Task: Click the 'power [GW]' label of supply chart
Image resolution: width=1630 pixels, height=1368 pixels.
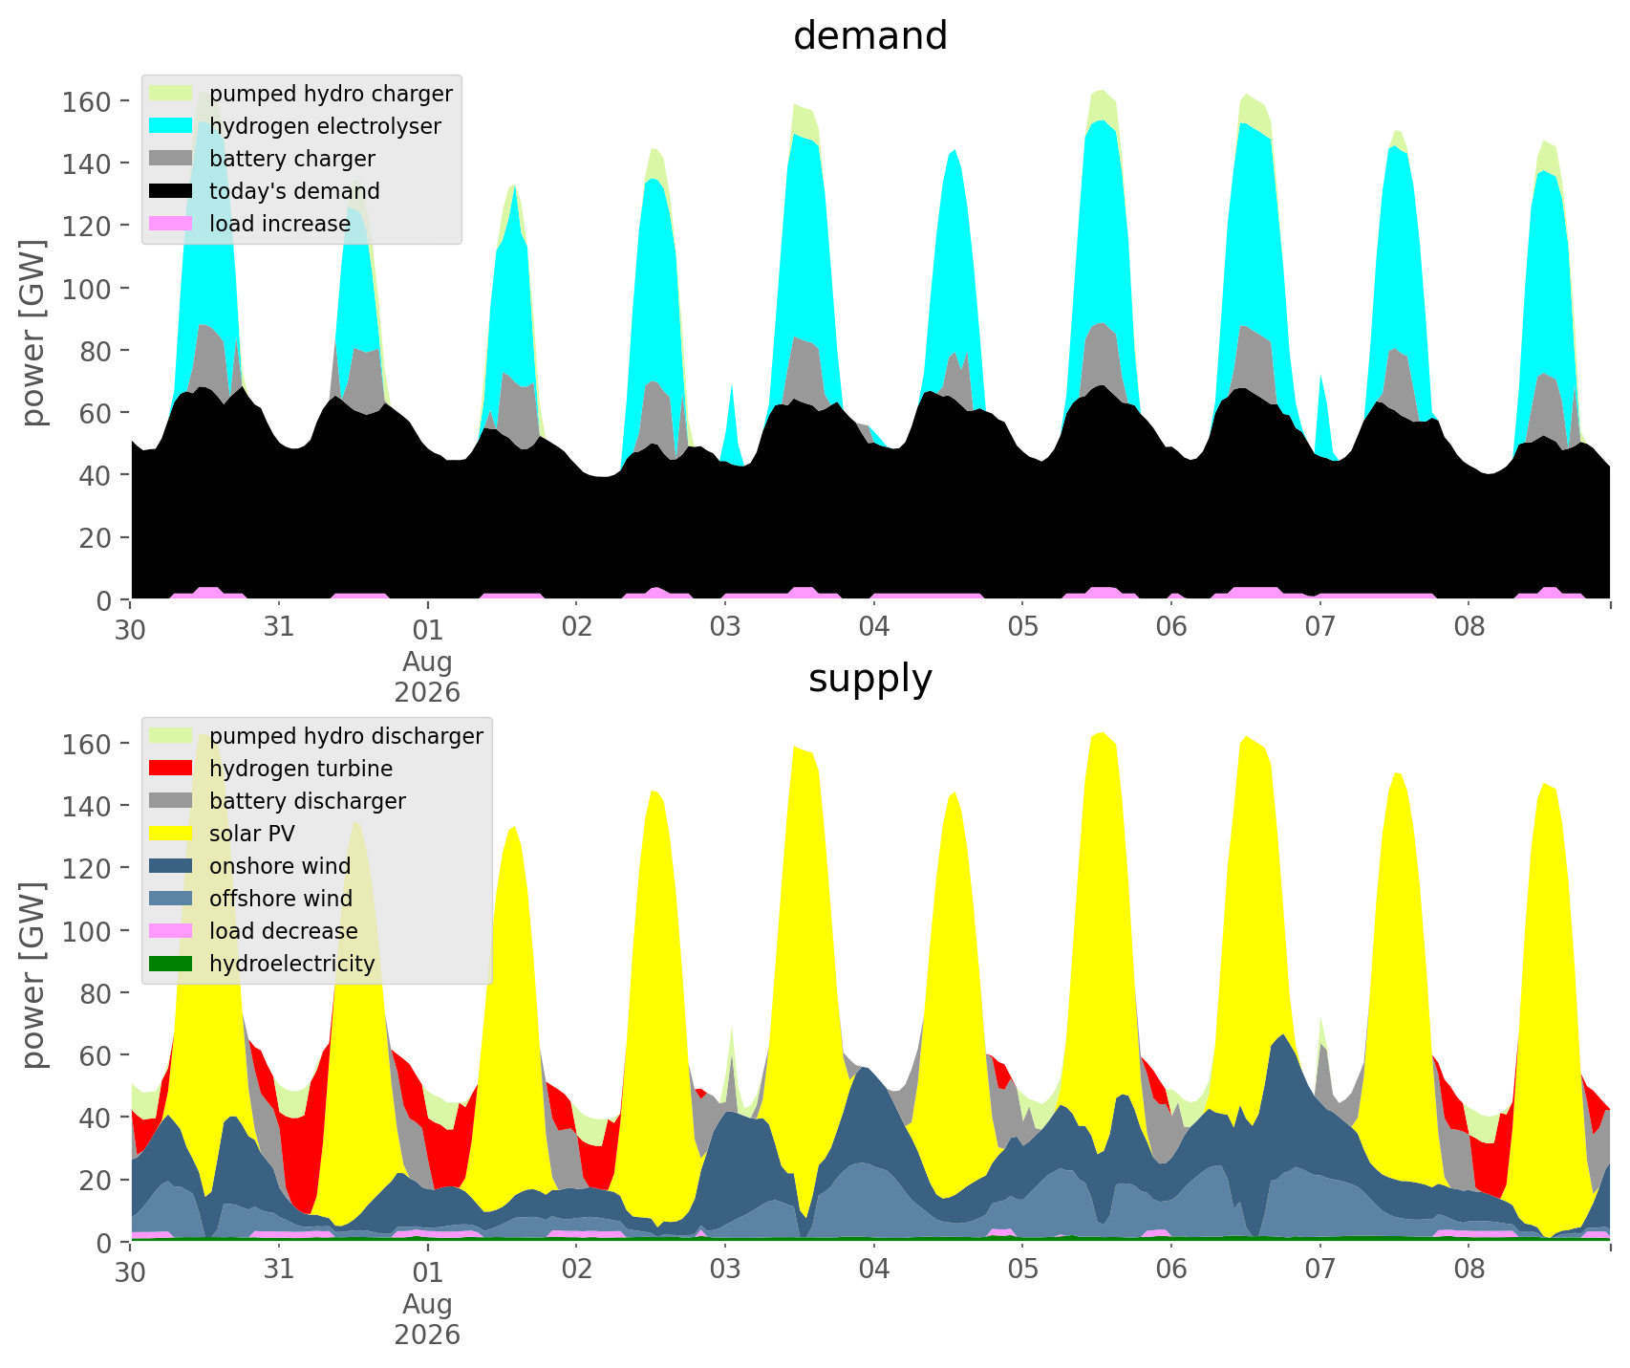Action: [x=33, y=976]
